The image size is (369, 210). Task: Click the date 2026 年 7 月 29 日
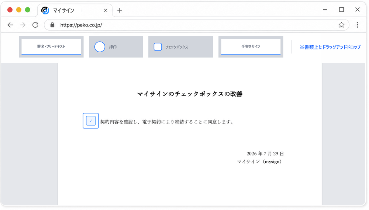(x=265, y=154)
